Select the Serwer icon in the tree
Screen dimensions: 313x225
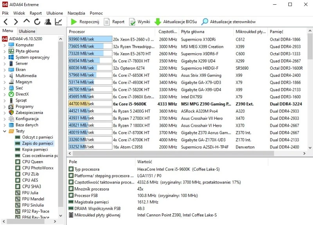point(11,63)
